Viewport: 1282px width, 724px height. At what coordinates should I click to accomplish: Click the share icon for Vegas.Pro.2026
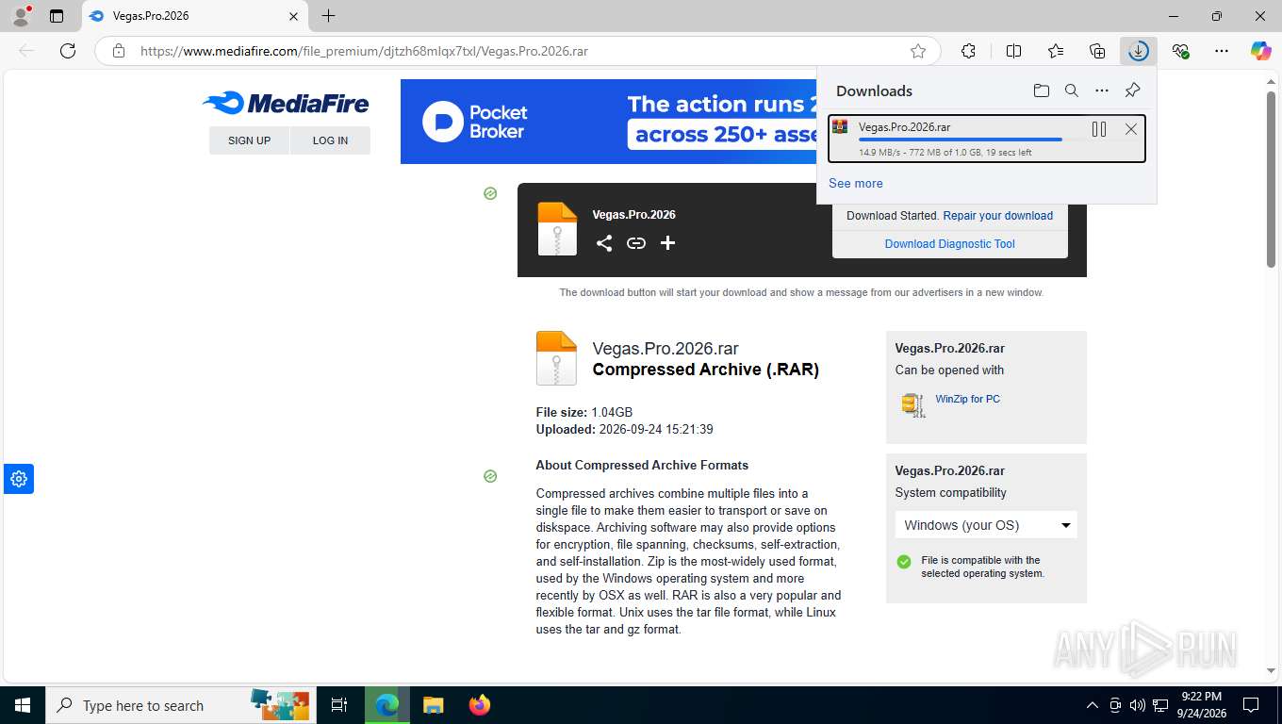click(x=604, y=243)
